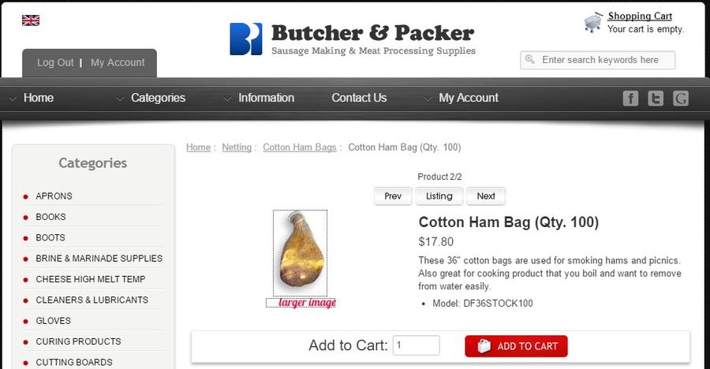Open the Facebook social icon
Viewport: 710px width, 369px height.
click(630, 99)
